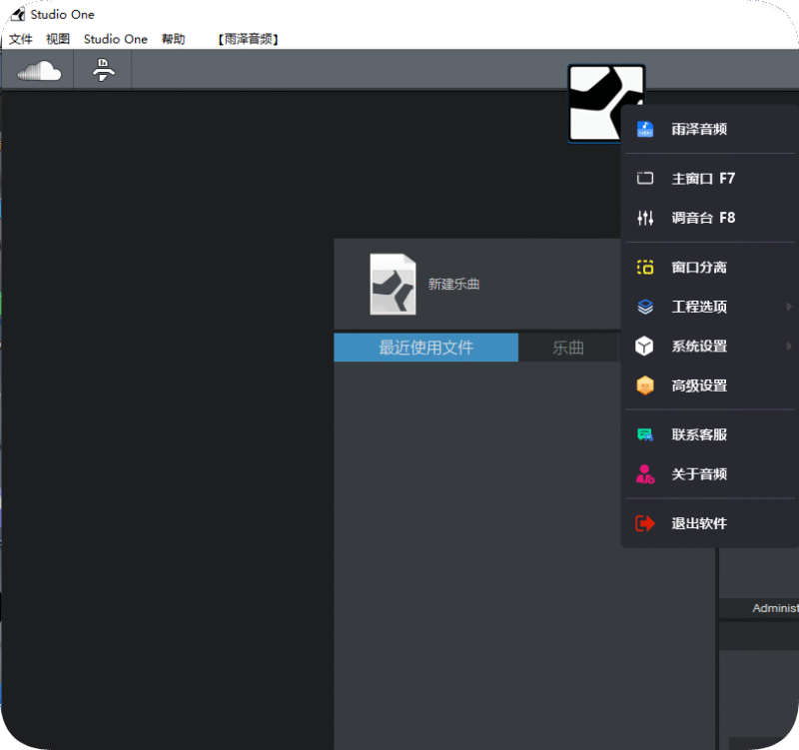Screen dimensions: 799x750
Task: Click the Administrator entry on the right
Action: pos(775,608)
